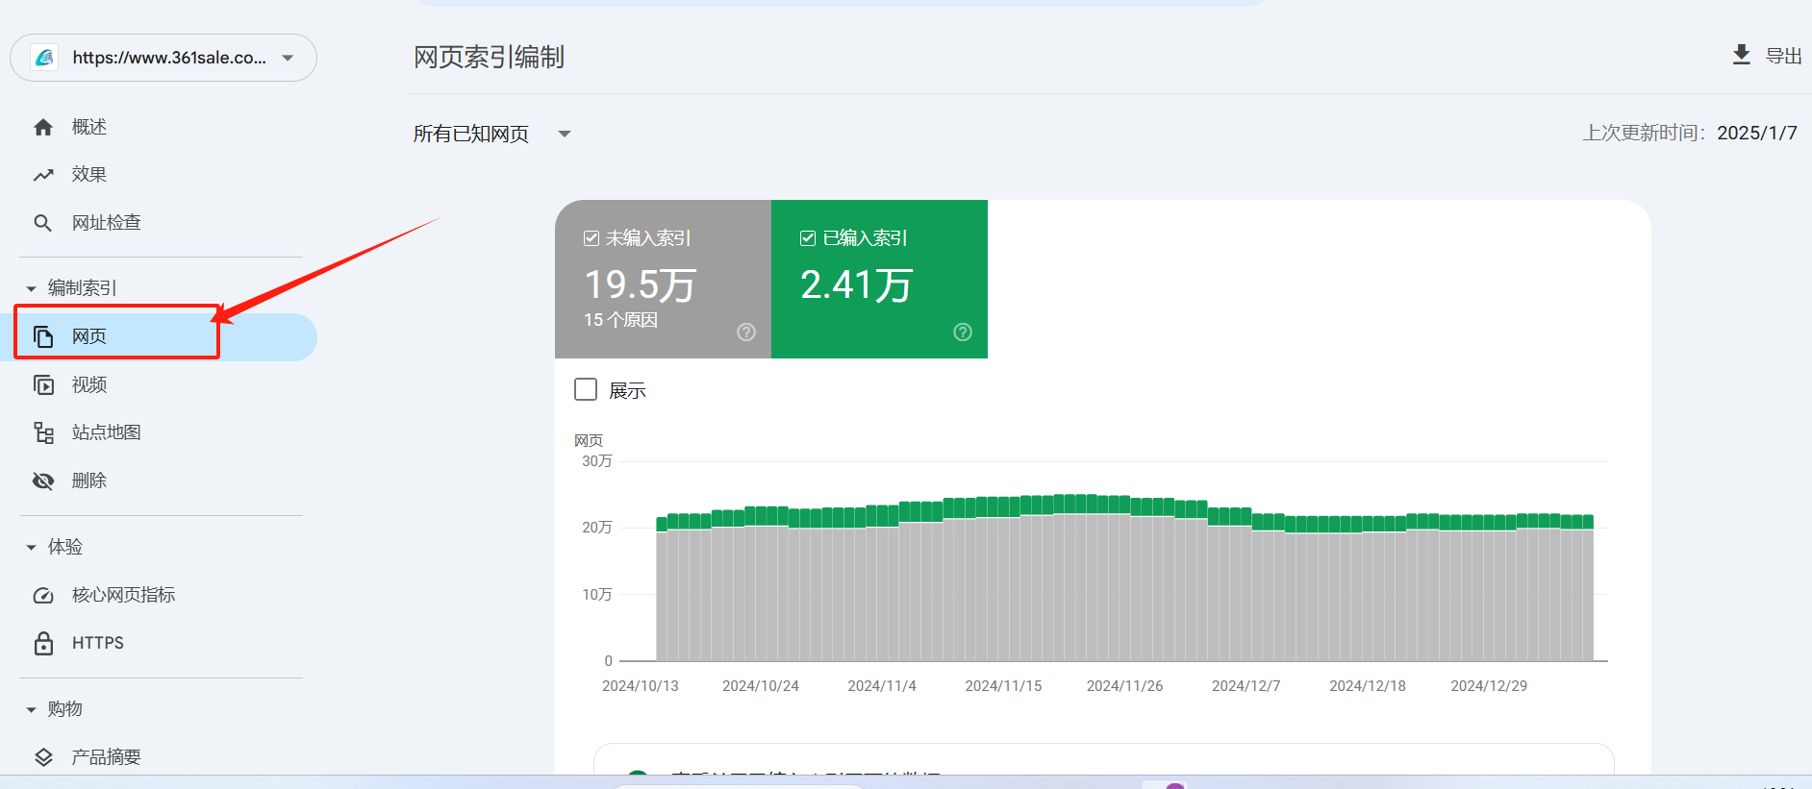Image resolution: width=1812 pixels, height=789 pixels.
Task: Click the sitemap icon beside 站点地图
Action: pos(43,432)
